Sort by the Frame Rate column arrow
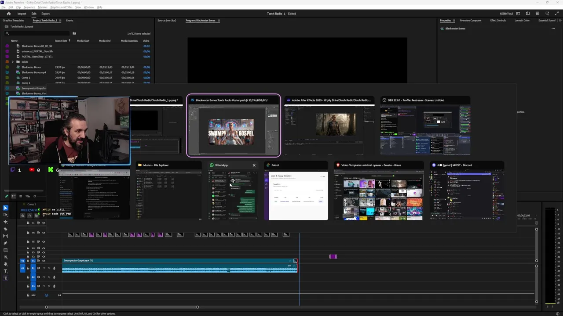Viewport: 563px width, 316px height. (69, 41)
